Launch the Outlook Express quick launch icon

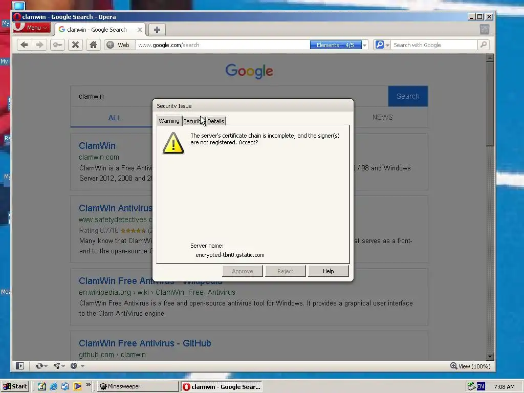pyautogui.click(x=65, y=386)
